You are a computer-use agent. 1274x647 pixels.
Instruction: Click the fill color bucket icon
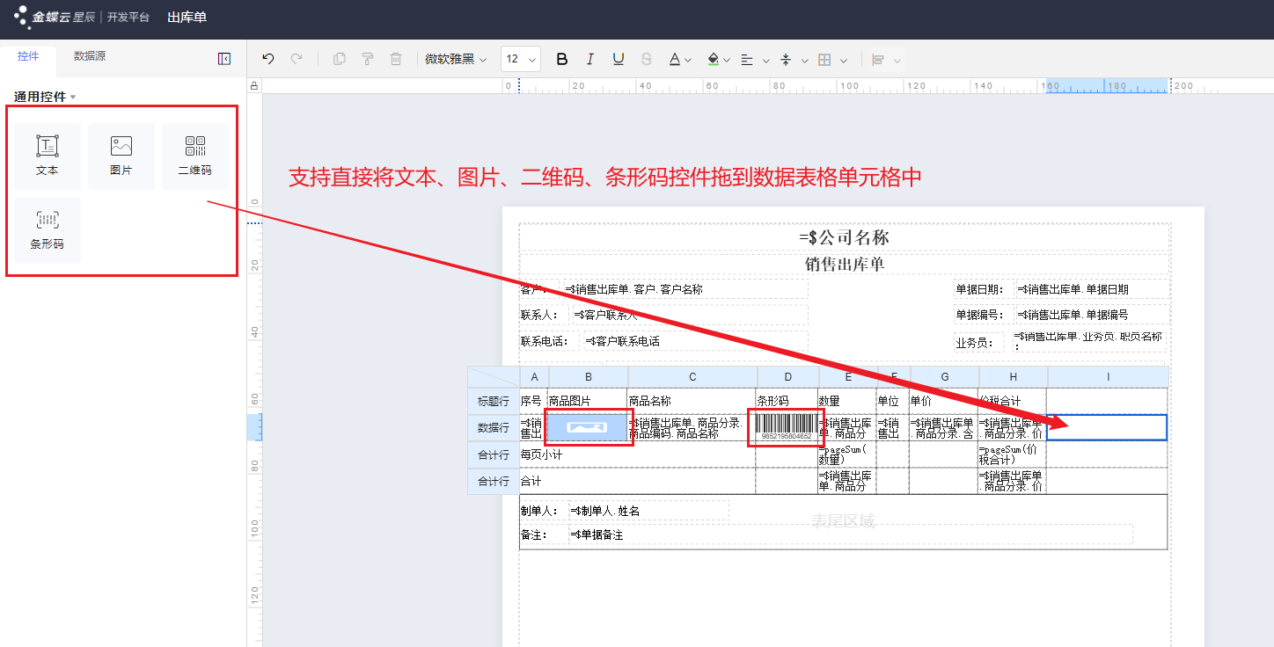pos(714,59)
